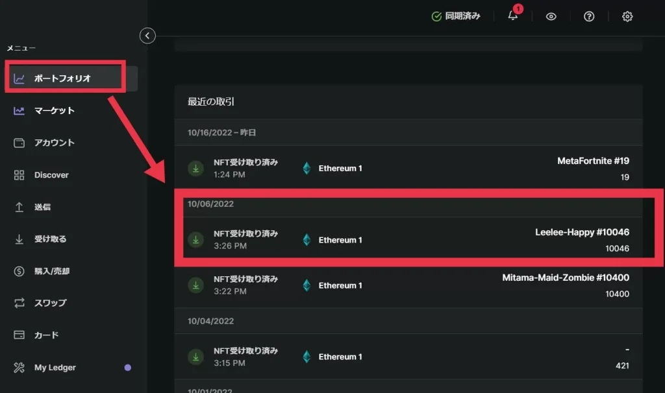
Task: Click received icon on 1:24 PM row
Action: pos(196,169)
